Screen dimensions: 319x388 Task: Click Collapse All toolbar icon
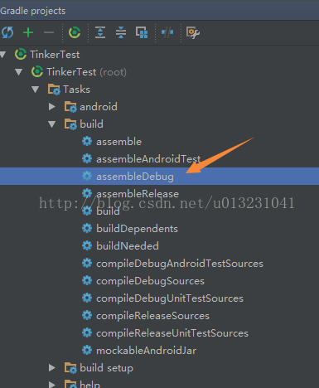[121, 32]
